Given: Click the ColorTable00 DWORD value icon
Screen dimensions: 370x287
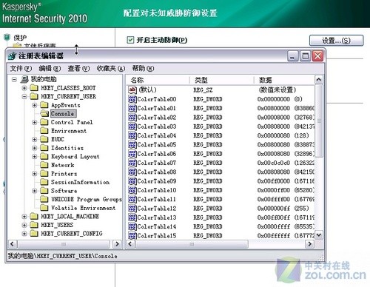Looking at the screenshot, I should (132, 99).
